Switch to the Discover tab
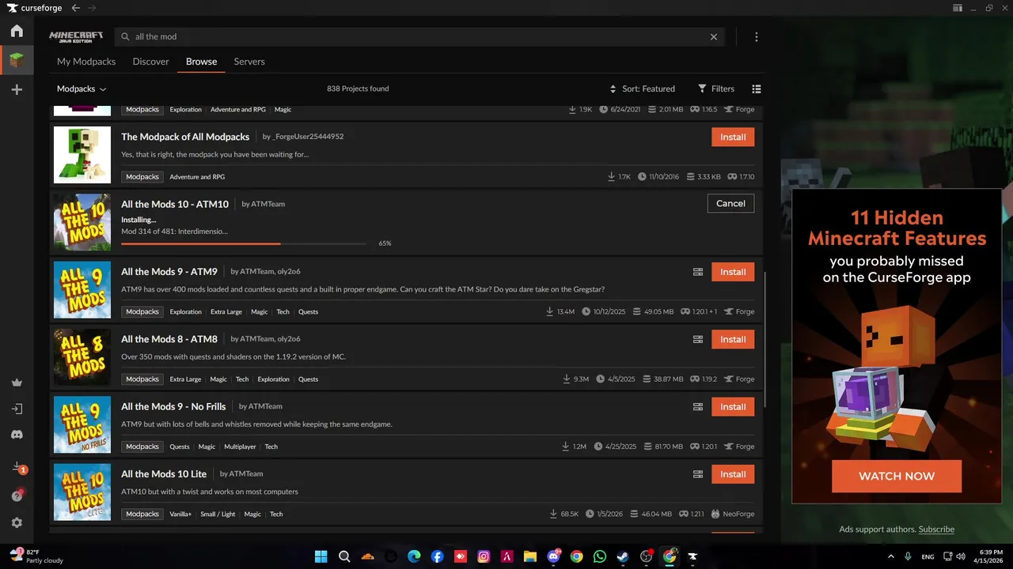The image size is (1013, 569). coord(150,62)
